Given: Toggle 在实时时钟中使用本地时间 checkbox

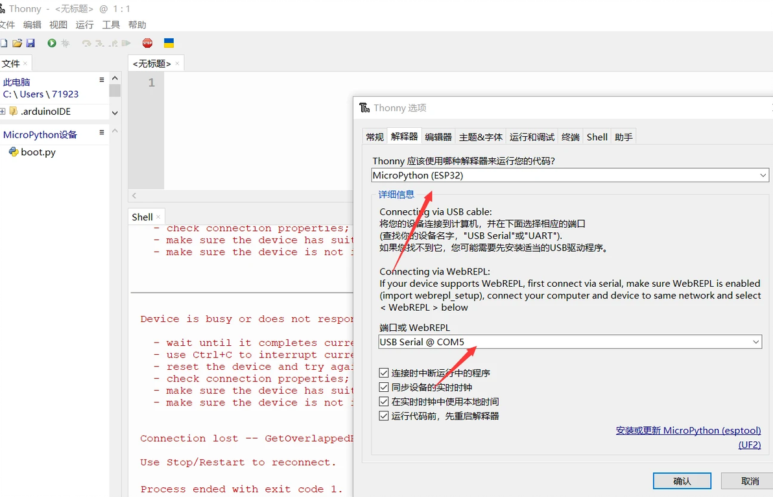Looking at the screenshot, I should [383, 402].
